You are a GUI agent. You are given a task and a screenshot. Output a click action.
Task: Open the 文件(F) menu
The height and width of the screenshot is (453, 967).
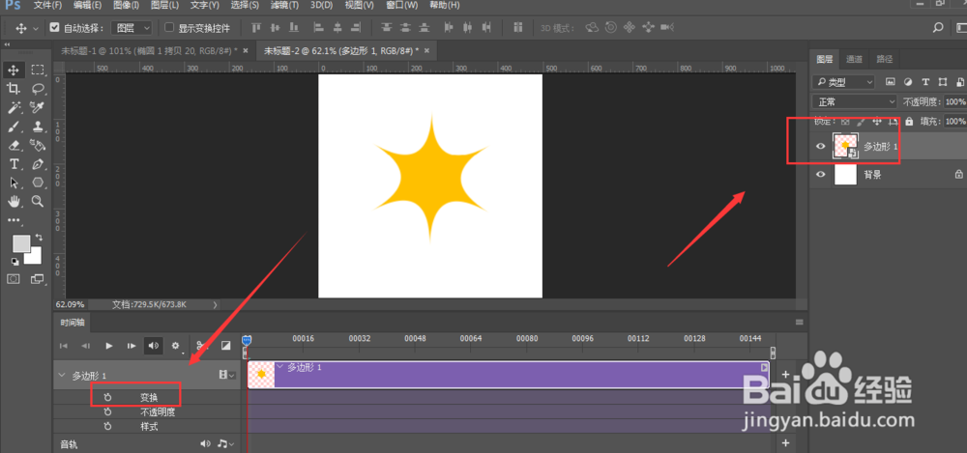[x=47, y=6]
